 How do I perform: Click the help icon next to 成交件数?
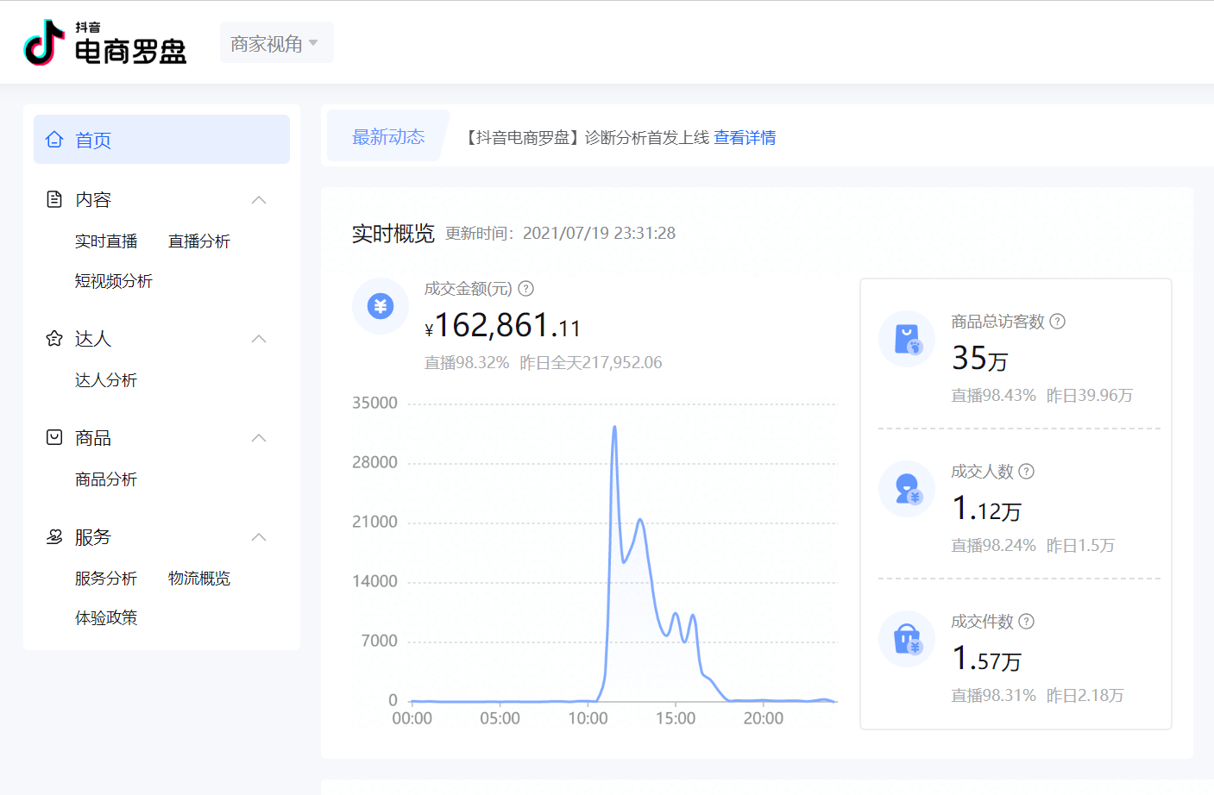[1026, 622]
